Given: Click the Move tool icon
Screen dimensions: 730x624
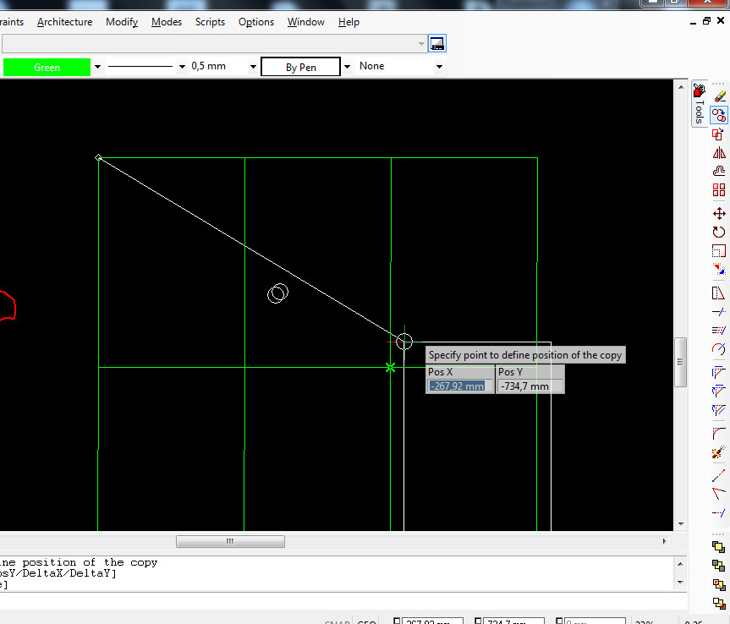Looking at the screenshot, I should (719, 214).
